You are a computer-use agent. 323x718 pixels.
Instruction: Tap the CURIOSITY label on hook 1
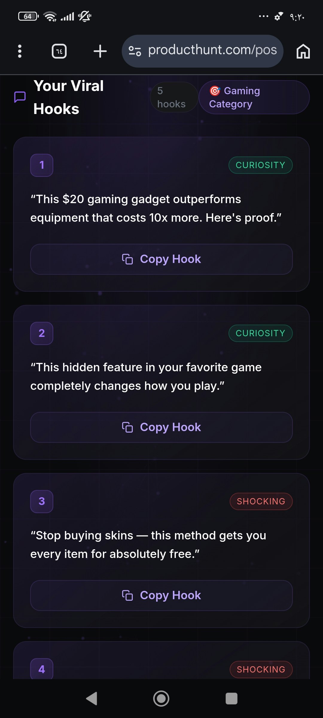point(260,165)
